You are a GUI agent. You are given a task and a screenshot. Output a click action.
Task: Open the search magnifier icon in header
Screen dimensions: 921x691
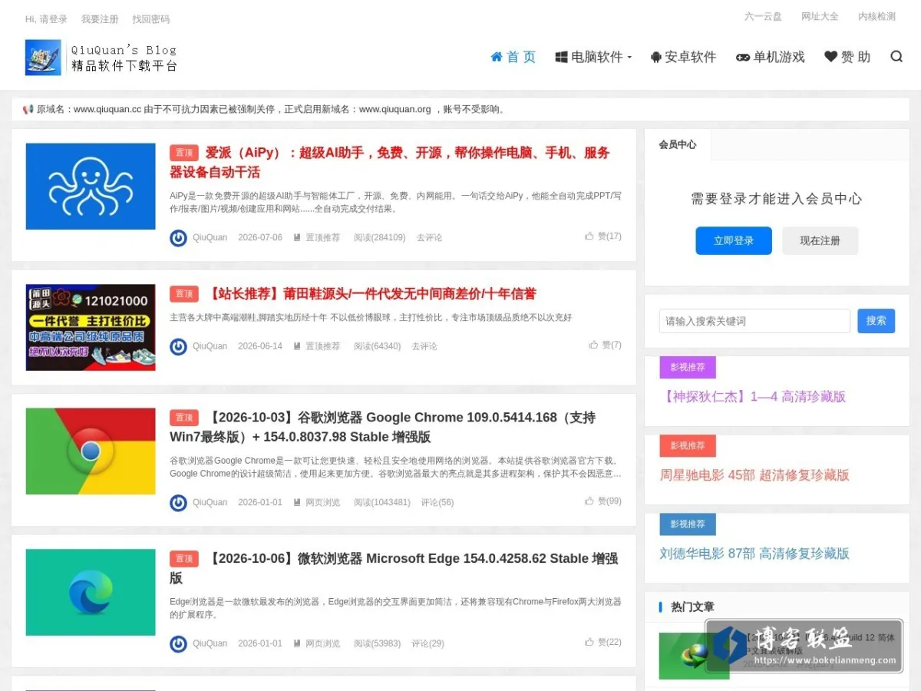[x=896, y=56]
